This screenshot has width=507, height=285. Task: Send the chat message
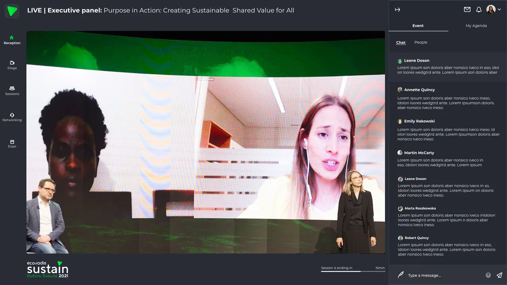pyautogui.click(x=499, y=275)
